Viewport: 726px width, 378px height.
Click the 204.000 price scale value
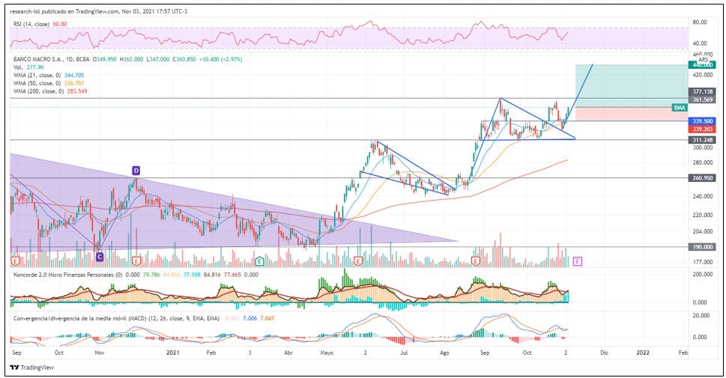coord(702,231)
